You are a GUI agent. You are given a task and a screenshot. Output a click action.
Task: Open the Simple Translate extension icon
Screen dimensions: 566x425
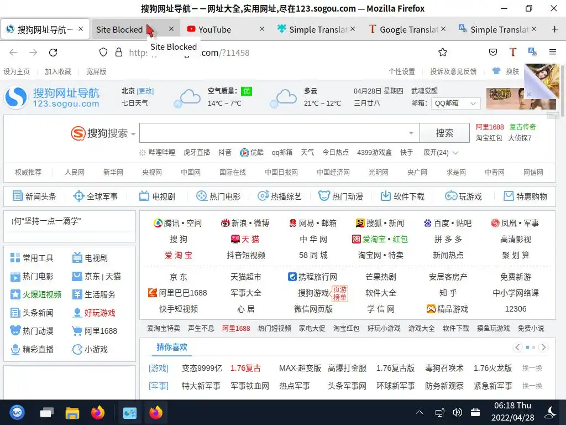coord(532,53)
